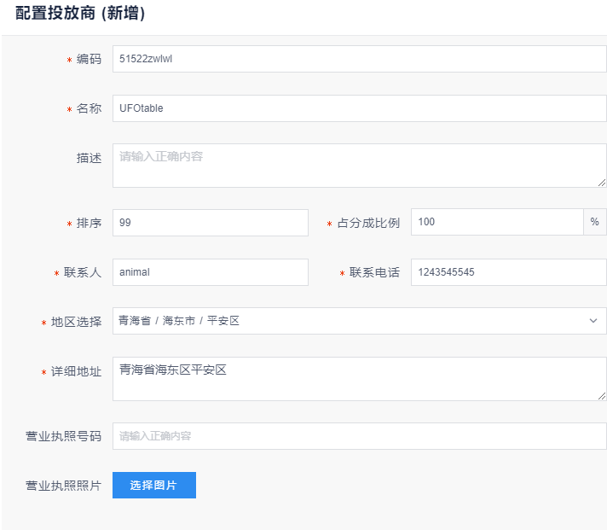Click the 配置投放商 (新增) heading

tap(80, 13)
